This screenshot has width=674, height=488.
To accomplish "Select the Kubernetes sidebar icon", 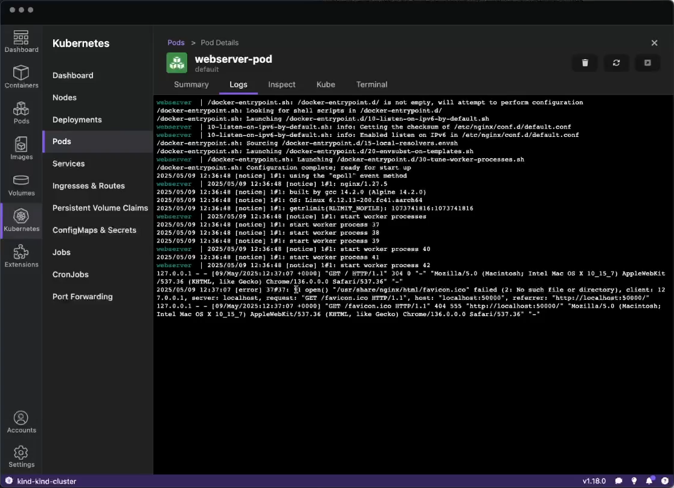I will pos(21,221).
